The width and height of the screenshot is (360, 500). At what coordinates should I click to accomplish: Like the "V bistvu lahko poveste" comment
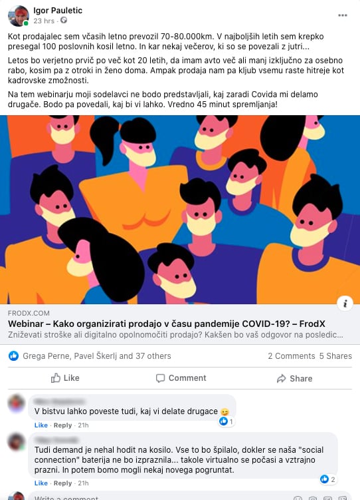41,425
